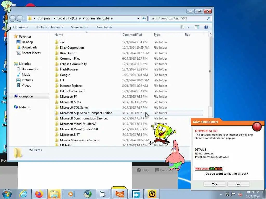Screen dimensions: 266x199
Task: Launch Firefox from the taskbar
Action: (x=39, y=194)
